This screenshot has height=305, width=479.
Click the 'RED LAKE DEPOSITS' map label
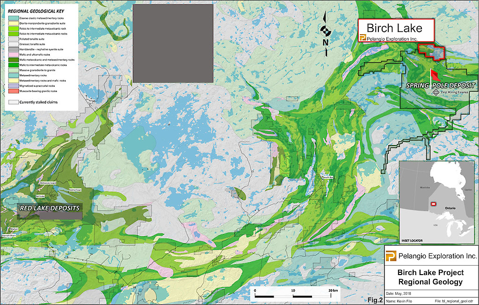[x=50, y=208]
